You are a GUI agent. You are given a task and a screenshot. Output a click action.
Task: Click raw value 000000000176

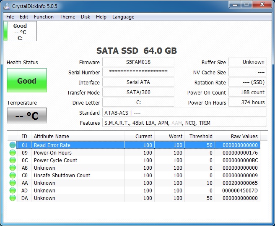pos(240,153)
